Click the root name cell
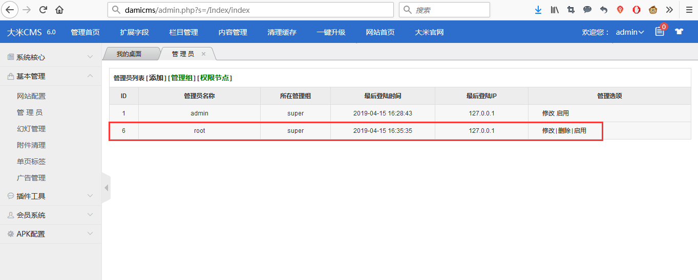Image resolution: width=698 pixels, height=280 pixels. 199,131
